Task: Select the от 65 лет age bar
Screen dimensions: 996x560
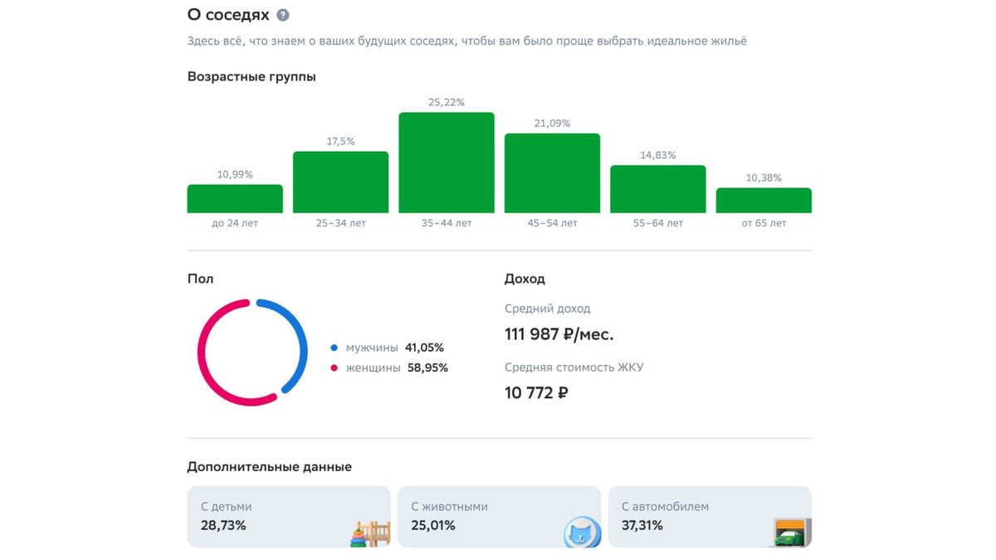Action: tap(764, 201)
